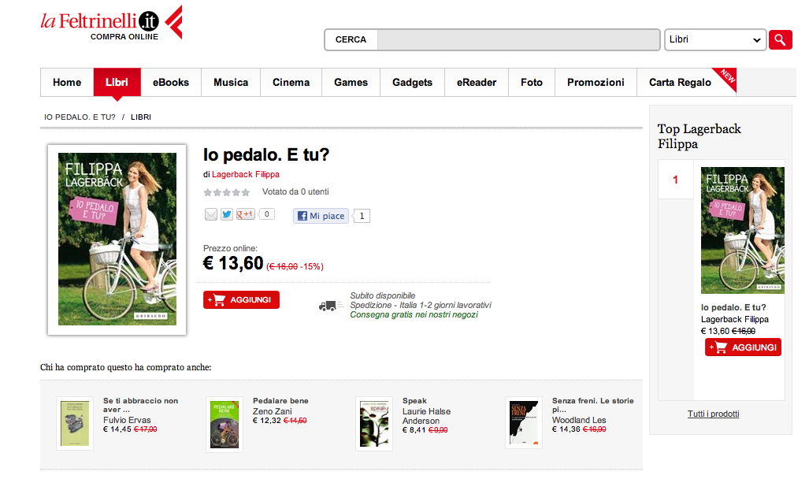Click the CERCA search input field
Image resolution: width=809 pixels, height=479 pixels.
[x=518, y=39]
